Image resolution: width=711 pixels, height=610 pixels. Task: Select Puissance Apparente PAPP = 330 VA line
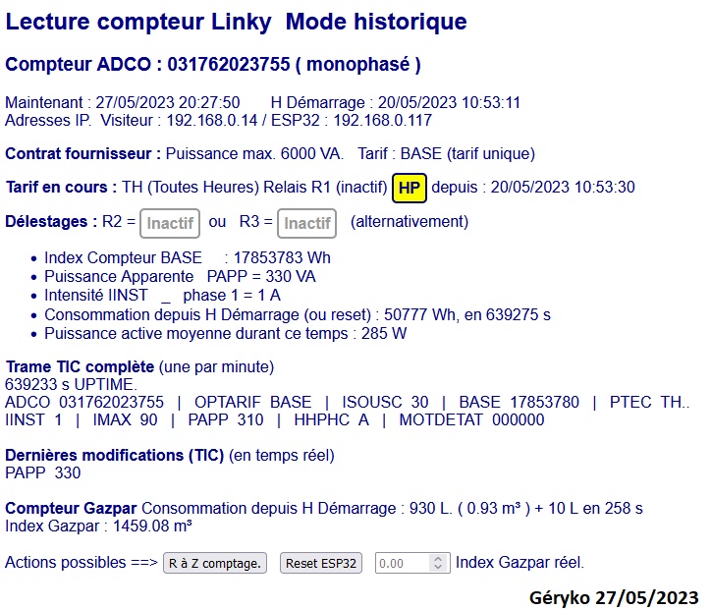(180, 276)
